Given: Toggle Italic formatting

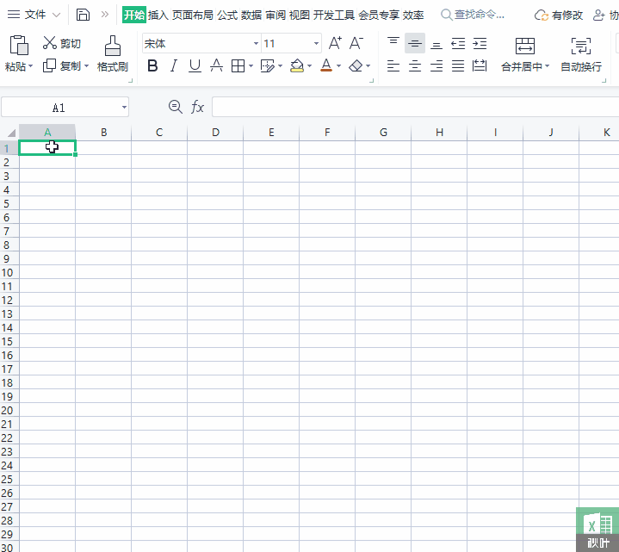Looking at the screenshot, I should point(173,66).
